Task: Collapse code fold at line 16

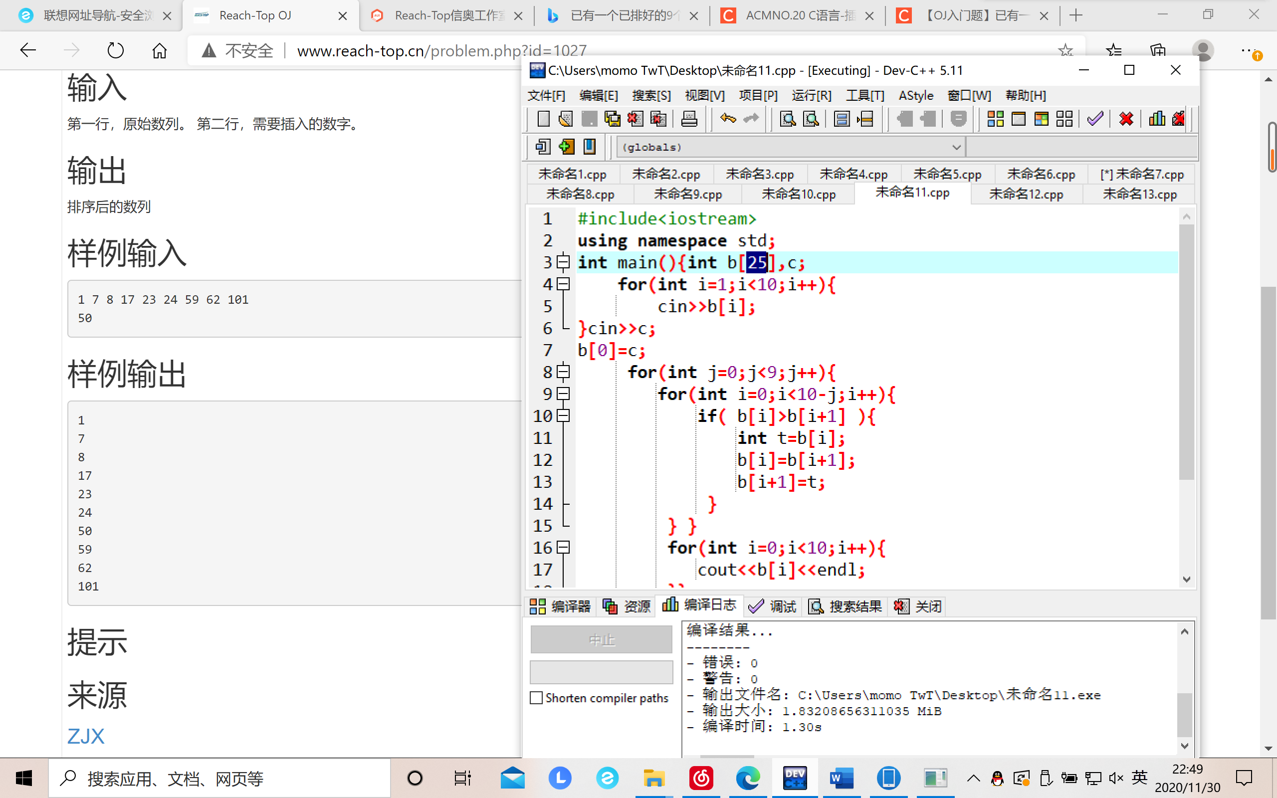Action: click(x=564, y=547)
